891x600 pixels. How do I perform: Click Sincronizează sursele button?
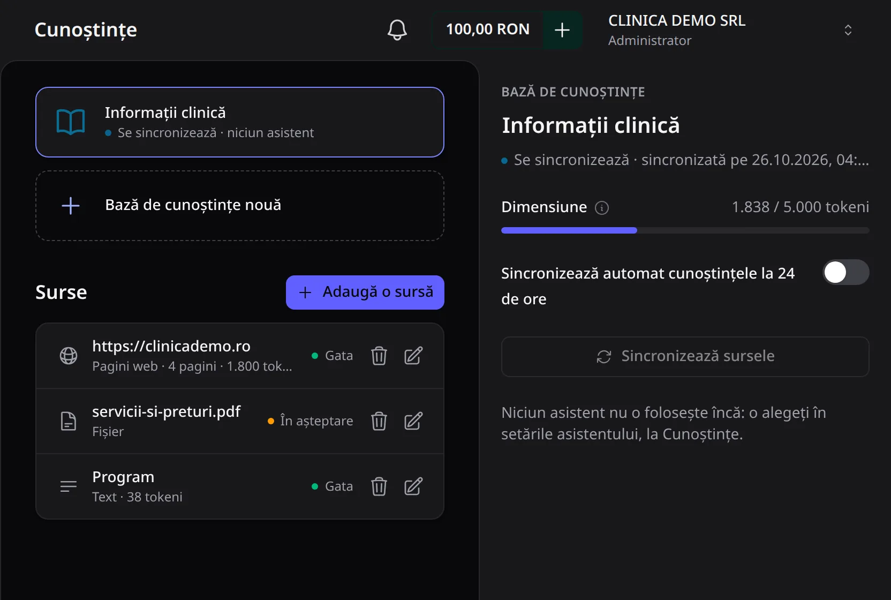coord(685,357)
